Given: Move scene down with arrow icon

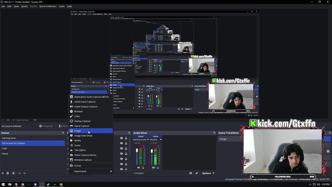Looking at the screenshot, I should [24, 173].
